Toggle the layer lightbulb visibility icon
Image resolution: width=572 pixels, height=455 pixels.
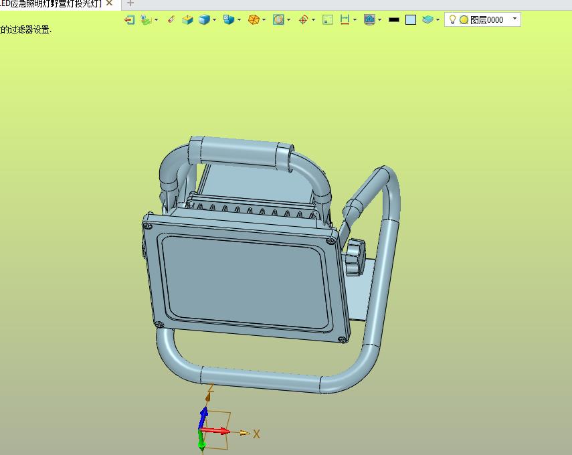(x=452, y=19)
